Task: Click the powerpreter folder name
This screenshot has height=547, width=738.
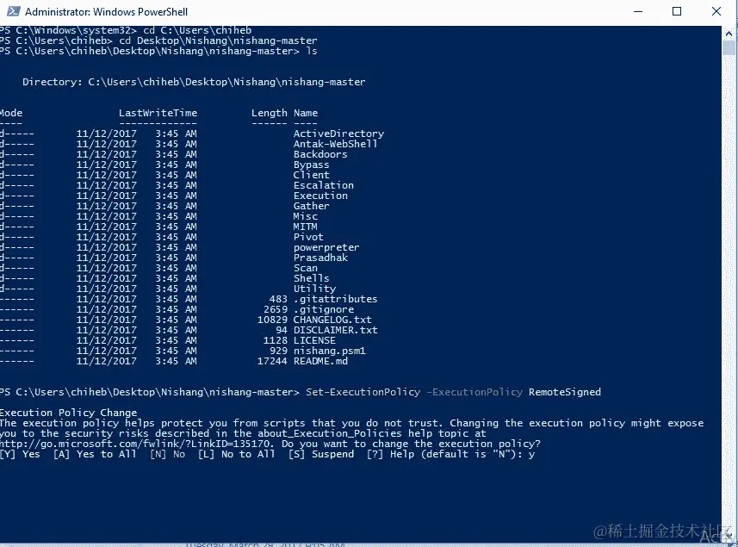Action: tap(326, 247)
